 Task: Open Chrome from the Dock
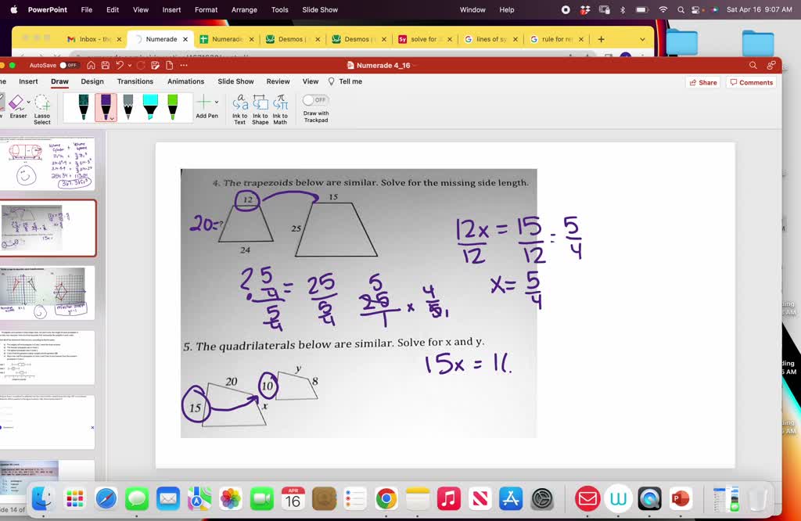pyautogui.click(x=386, y=497)
